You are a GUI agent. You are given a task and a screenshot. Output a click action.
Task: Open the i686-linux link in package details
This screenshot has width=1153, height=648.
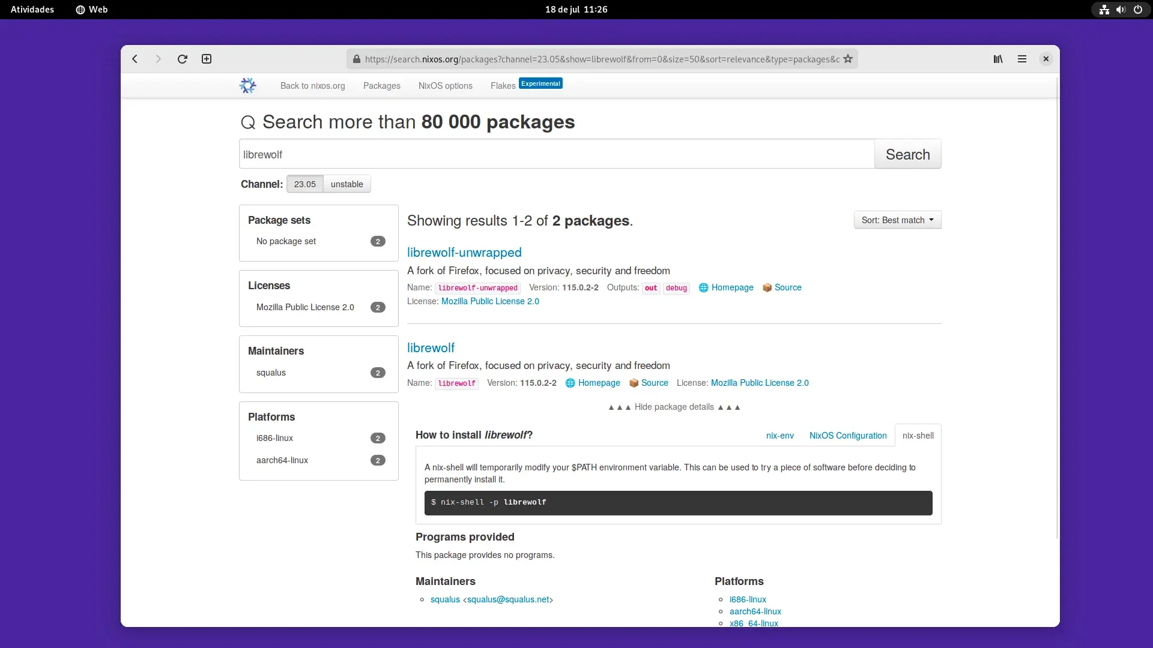748,599
